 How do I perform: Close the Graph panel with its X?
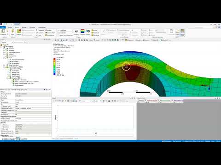tap(135, 98)
